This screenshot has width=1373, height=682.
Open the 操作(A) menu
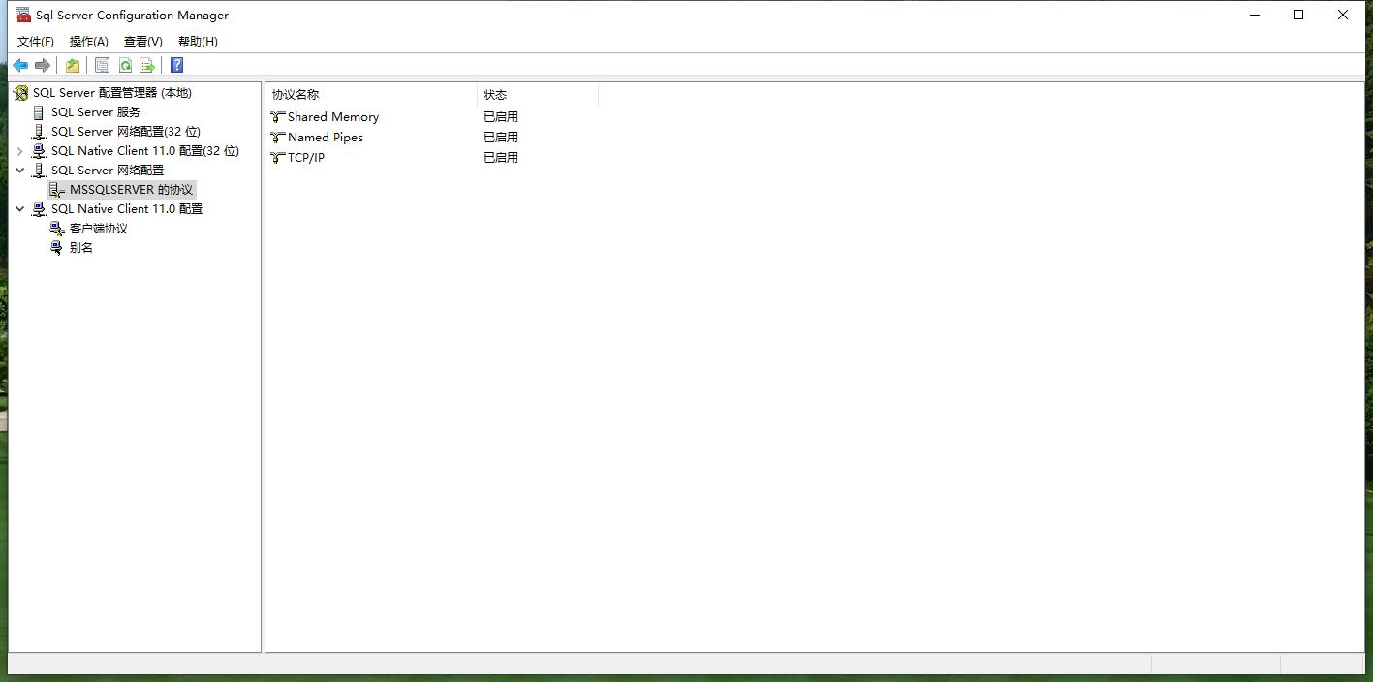[x=88, y=41]
